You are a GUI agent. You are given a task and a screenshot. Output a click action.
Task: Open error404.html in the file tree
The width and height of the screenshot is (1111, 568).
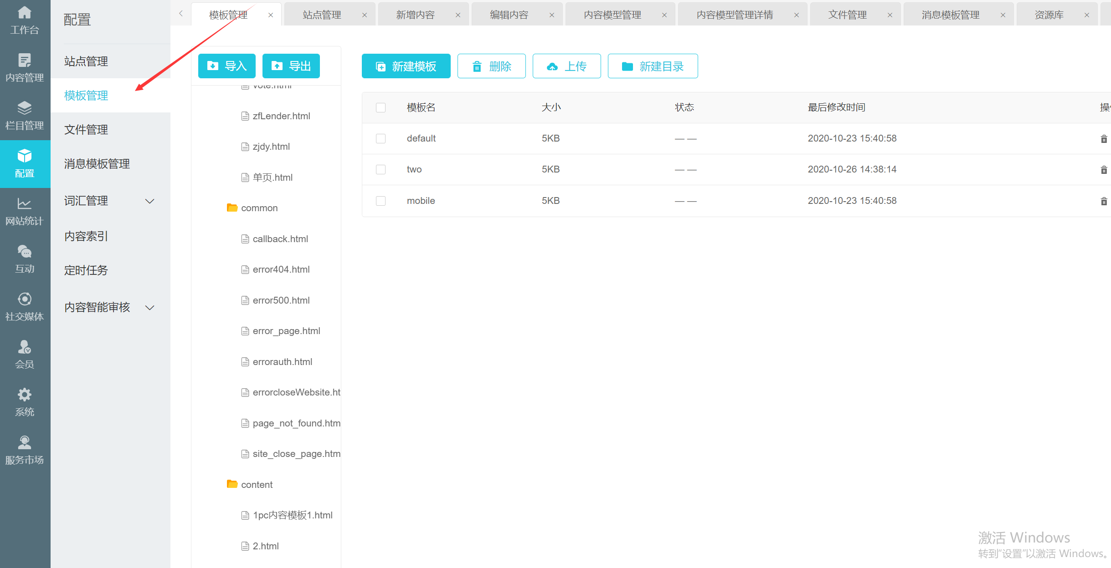pyautogui.click(x=281, y=269)
